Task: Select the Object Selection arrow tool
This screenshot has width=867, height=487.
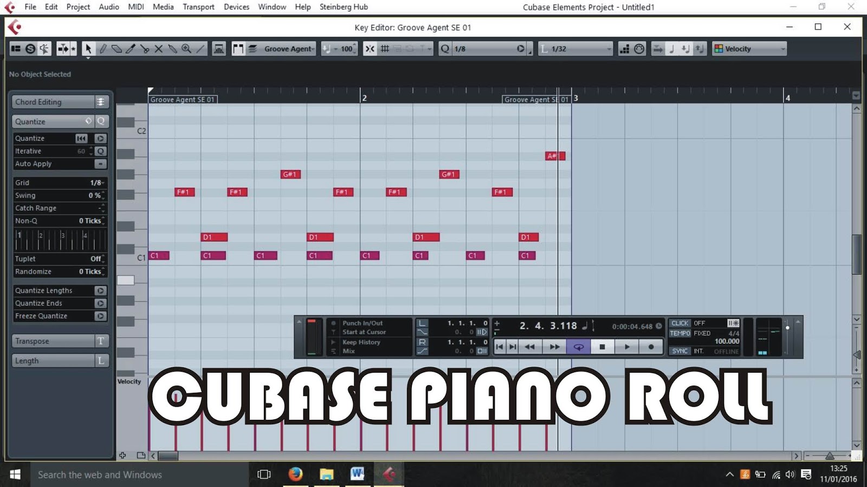Action: tap(88, 49)
